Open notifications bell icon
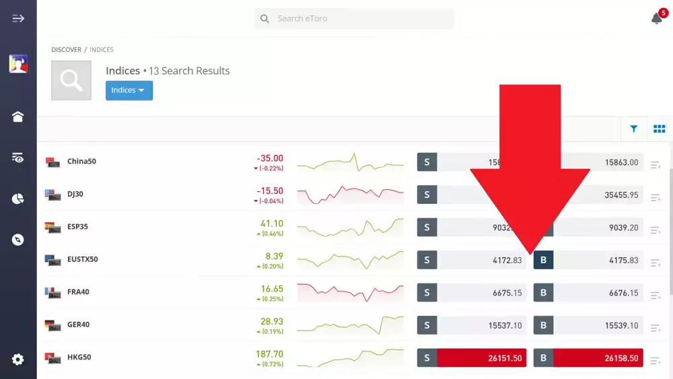Screen dimensions: 673x379 pos(657,18)
